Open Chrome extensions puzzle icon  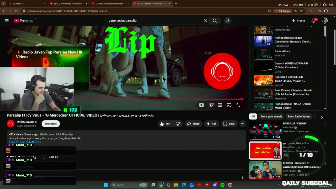[310, 11]
